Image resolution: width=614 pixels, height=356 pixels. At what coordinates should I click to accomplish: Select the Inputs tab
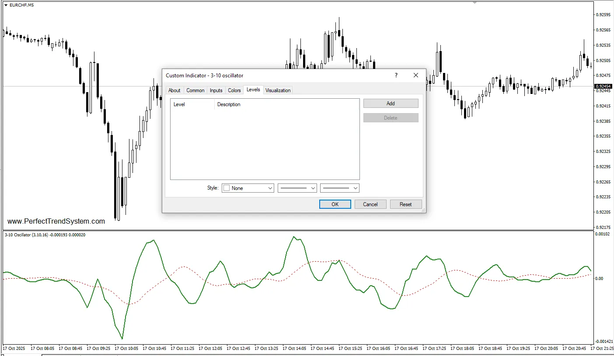point(216,90)
